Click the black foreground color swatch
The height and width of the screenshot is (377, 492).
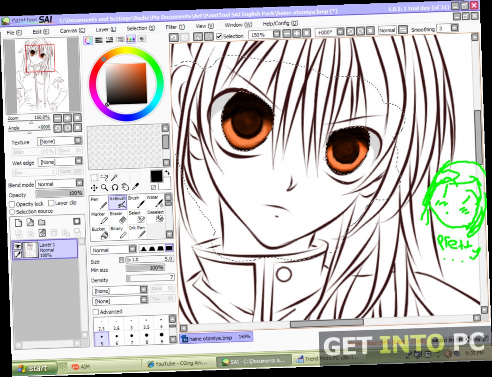pos(156,176)
